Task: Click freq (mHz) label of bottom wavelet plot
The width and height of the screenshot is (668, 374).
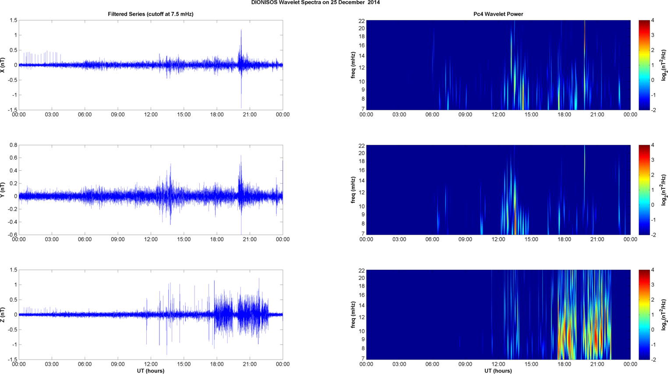Action: pyautogui.click(x=353, y=314)
